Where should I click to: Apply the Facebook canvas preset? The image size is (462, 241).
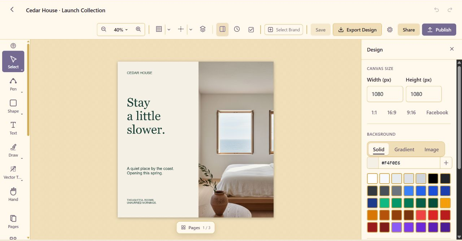click(437, 113)
